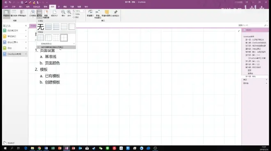Image resolution: width=271 pixels, height=151 pixels.
Task: Toggle touch/mouse mode icon in quick access toolbar
Action: [38, 2]
